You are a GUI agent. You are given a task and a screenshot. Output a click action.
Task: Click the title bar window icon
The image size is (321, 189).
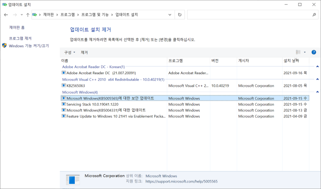coord(4,4)
